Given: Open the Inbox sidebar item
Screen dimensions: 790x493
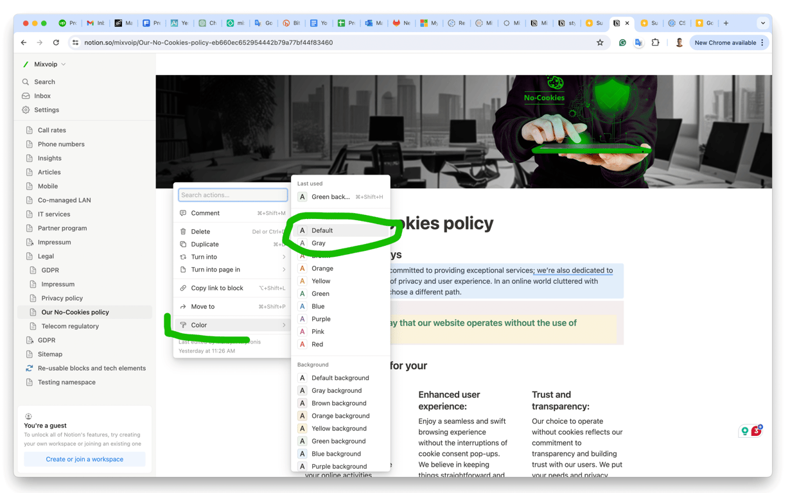Looking at the screenshot, I should pos(42,96).
